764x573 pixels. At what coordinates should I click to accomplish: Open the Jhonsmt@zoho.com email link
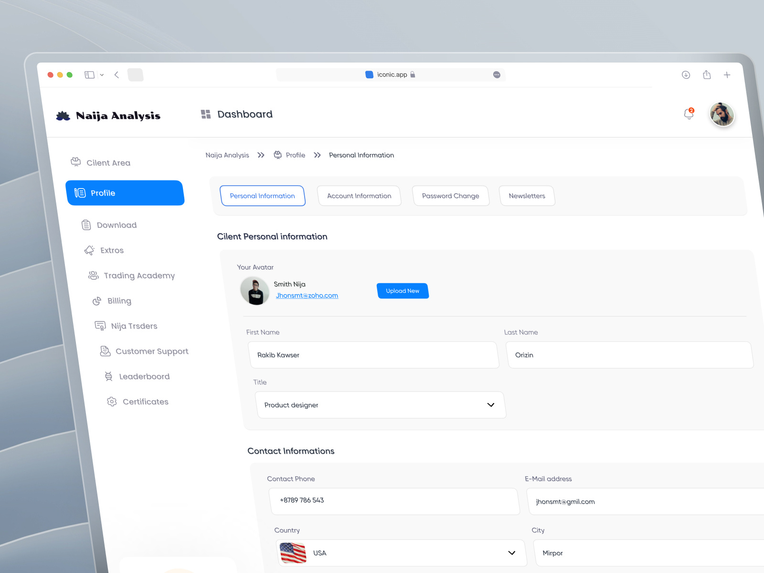point(307,295)
